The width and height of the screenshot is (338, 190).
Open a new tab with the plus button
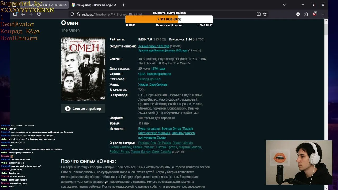[x=123, y=5]
